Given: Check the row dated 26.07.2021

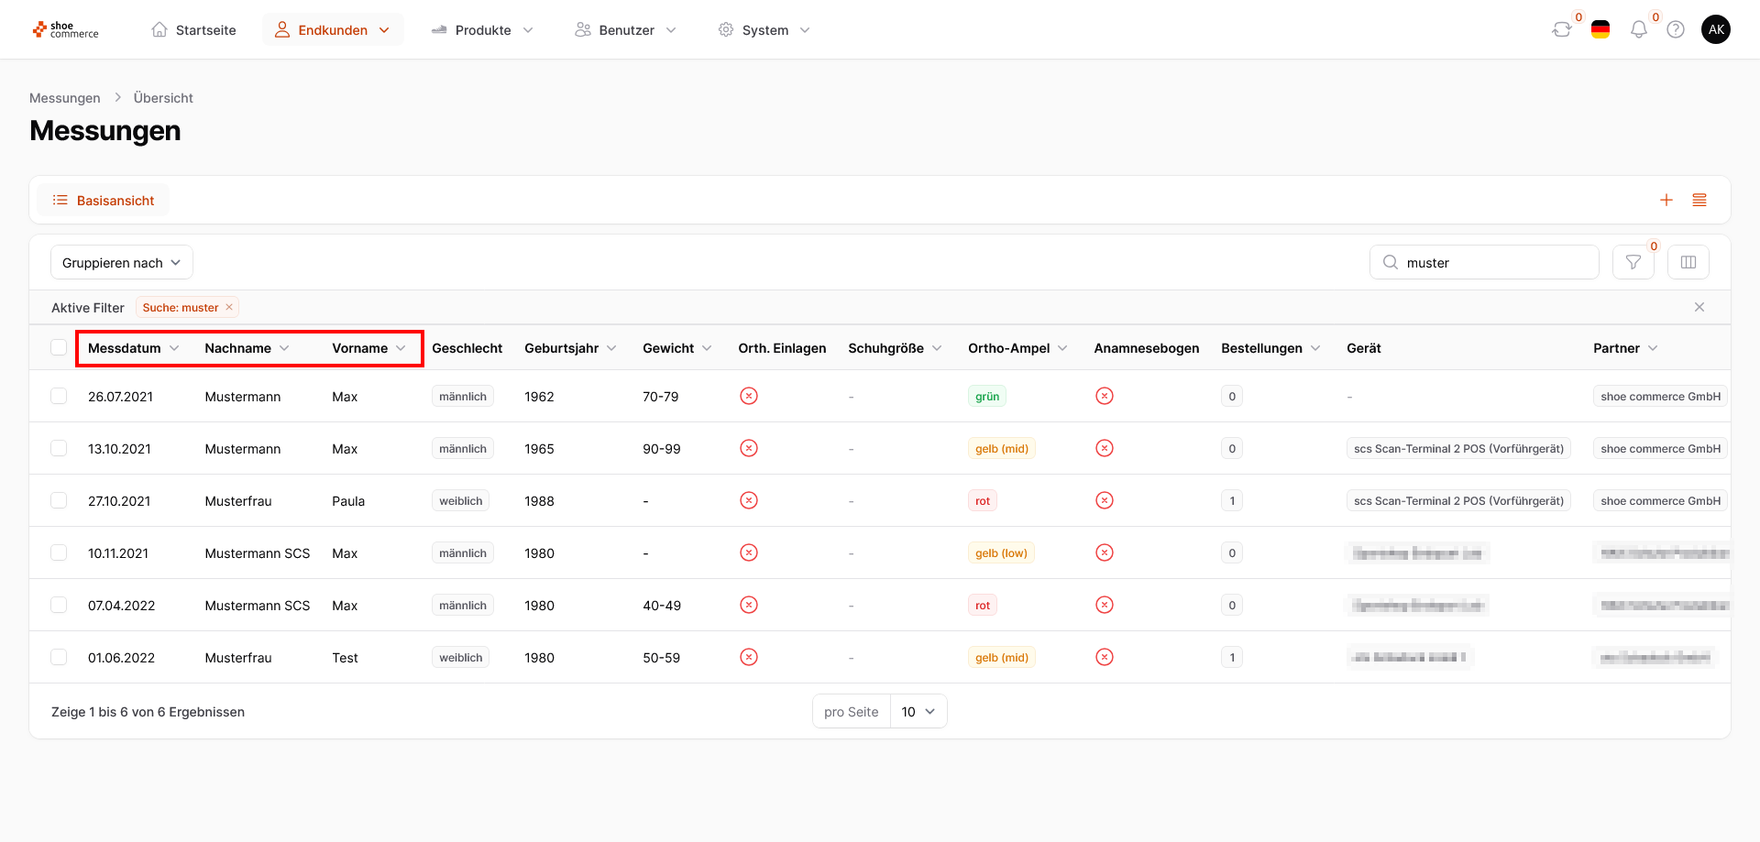Looking at the screenshot, I should (x=59, y=396).
